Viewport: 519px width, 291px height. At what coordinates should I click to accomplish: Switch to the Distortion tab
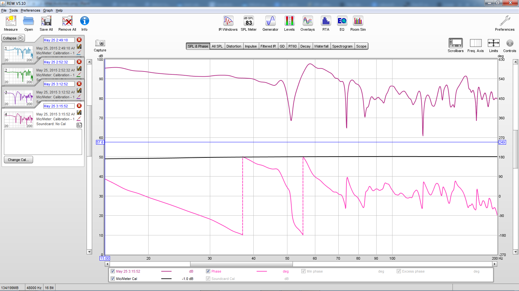234,46
